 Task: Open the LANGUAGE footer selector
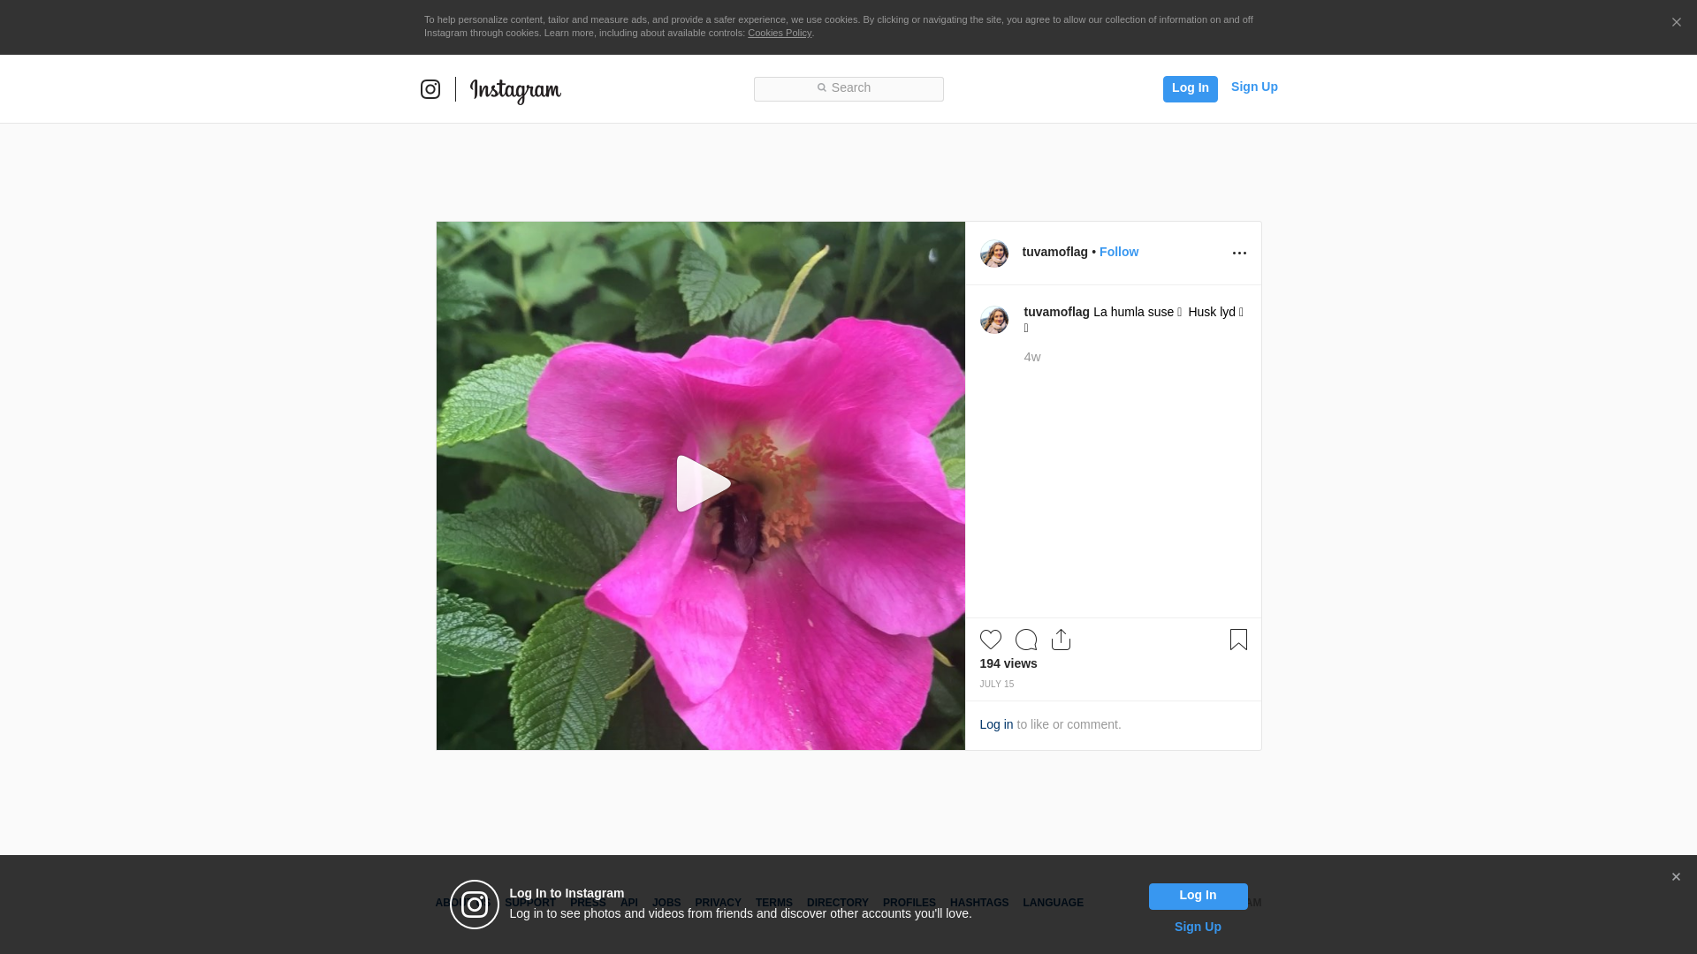(x=1053, y=903)
